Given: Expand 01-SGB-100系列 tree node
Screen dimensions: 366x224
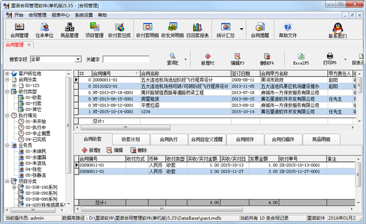Looking at the screenshot, I should coord(14,187).
